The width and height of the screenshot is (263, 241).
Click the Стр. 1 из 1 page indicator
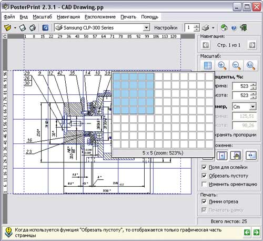point(229,45)
